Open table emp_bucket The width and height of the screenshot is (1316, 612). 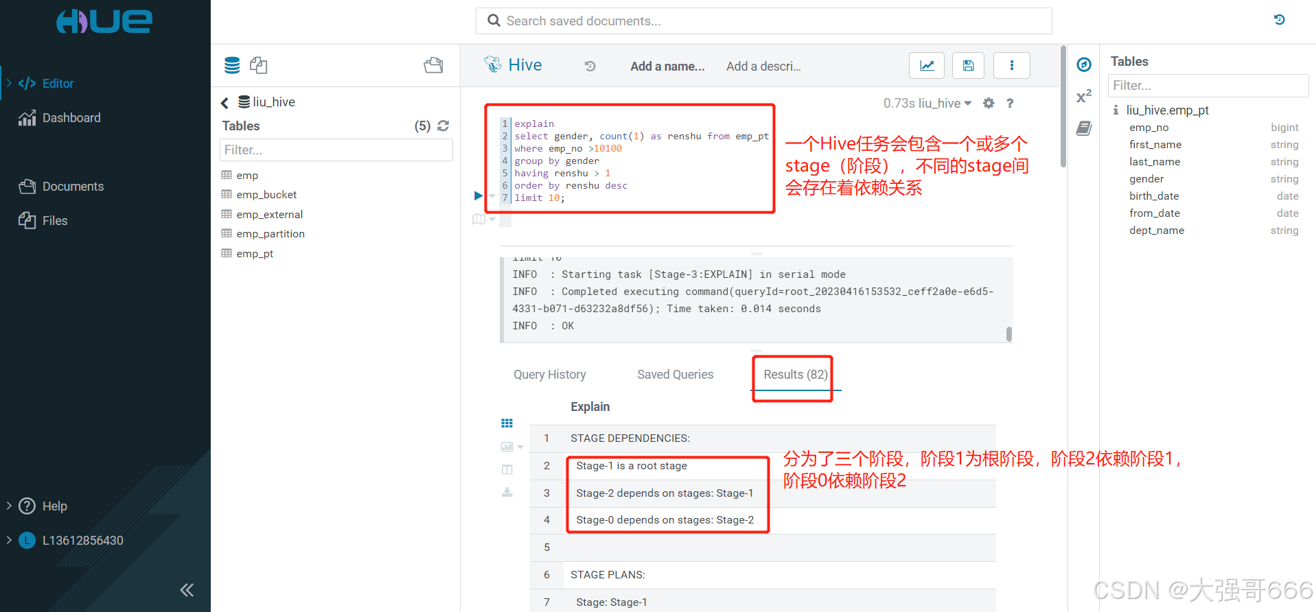(x=266, y=195)
